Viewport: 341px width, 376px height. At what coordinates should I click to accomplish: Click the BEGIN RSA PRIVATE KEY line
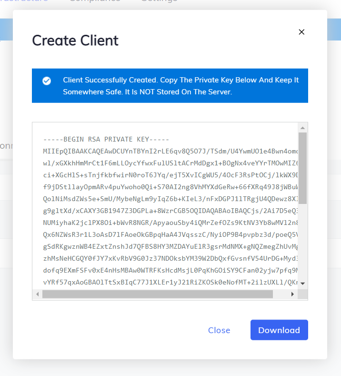106,140
